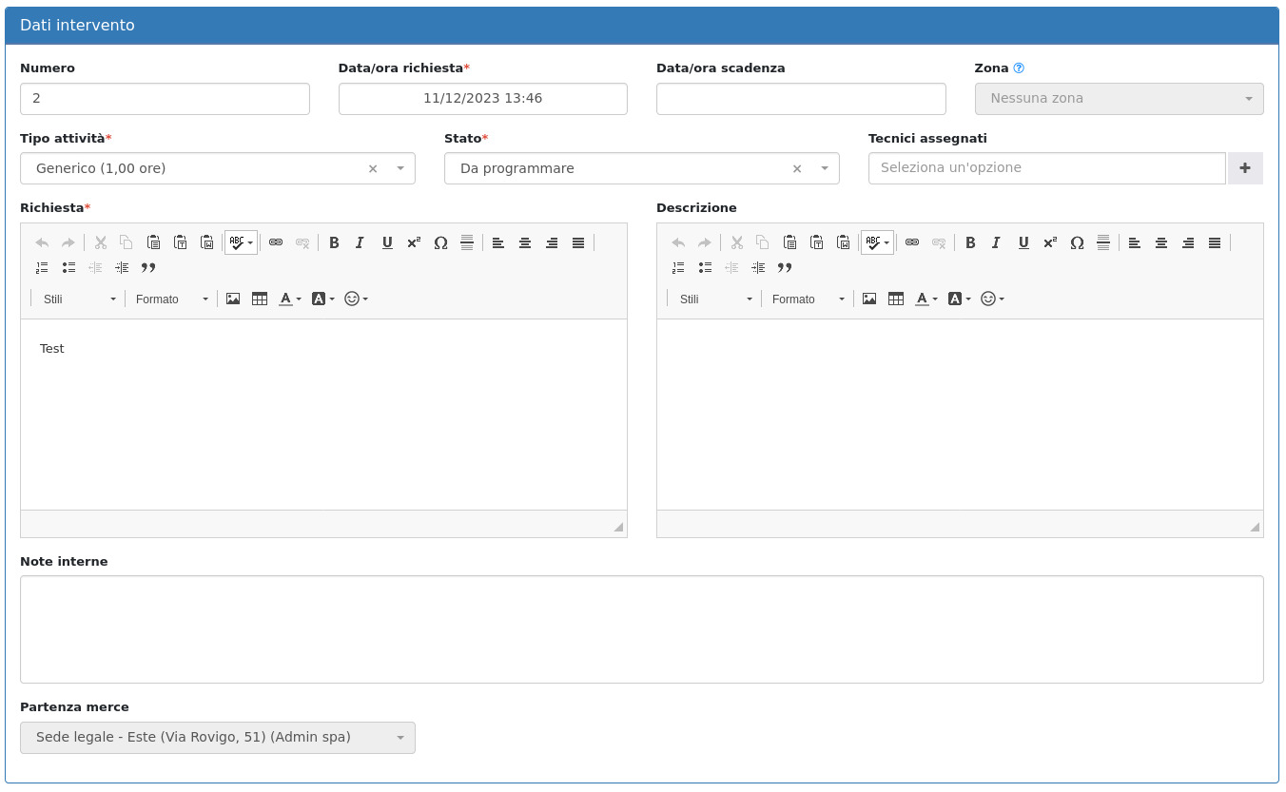Open the Partenza merce dropdown
This screenshot has width=1286, height=792.
click(217, 738)
